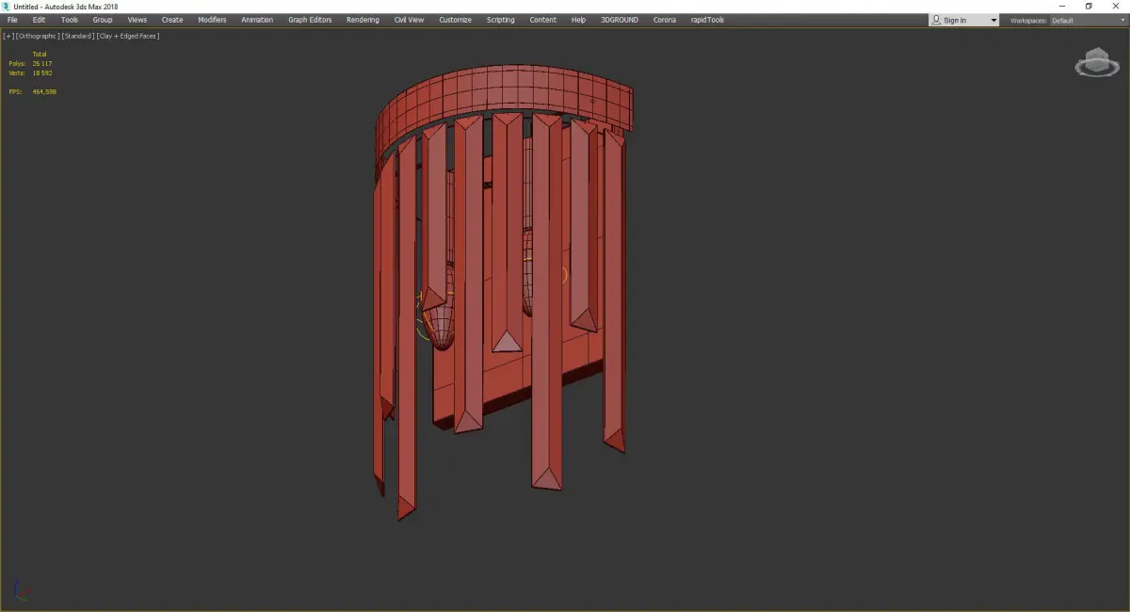Open the Standard viewport quality menu

coord(77,36)
